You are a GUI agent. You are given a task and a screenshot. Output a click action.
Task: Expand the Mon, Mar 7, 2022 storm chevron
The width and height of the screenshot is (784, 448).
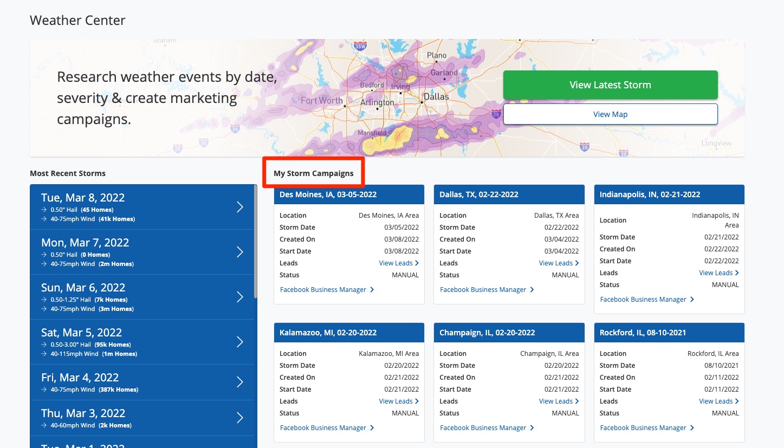click(240, 252)
